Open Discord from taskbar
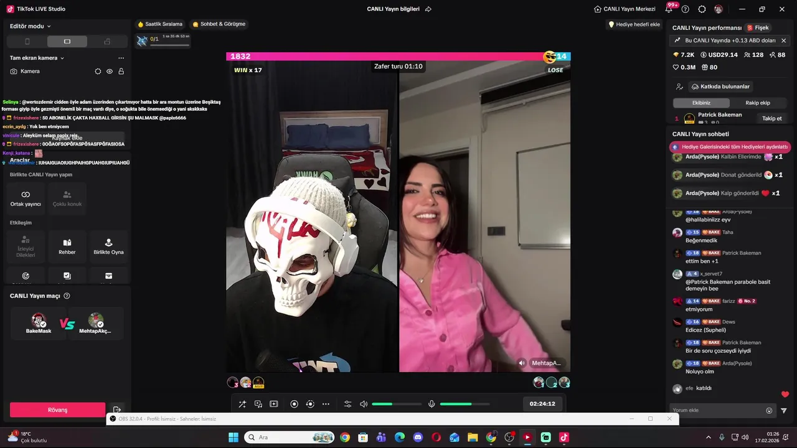The height and width of the screenshot is (448, 797). pyautogui.click(x=418, y=437)
